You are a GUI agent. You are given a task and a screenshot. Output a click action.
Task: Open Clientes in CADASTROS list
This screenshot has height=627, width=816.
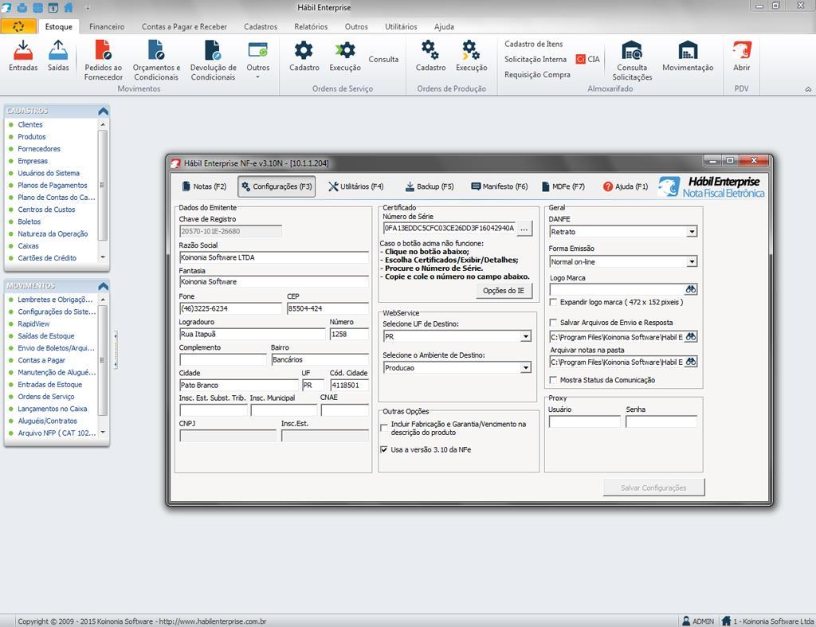tap(30, 124)
